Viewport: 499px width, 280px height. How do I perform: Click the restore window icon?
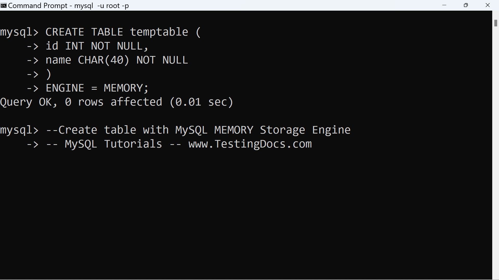[466, 5]
